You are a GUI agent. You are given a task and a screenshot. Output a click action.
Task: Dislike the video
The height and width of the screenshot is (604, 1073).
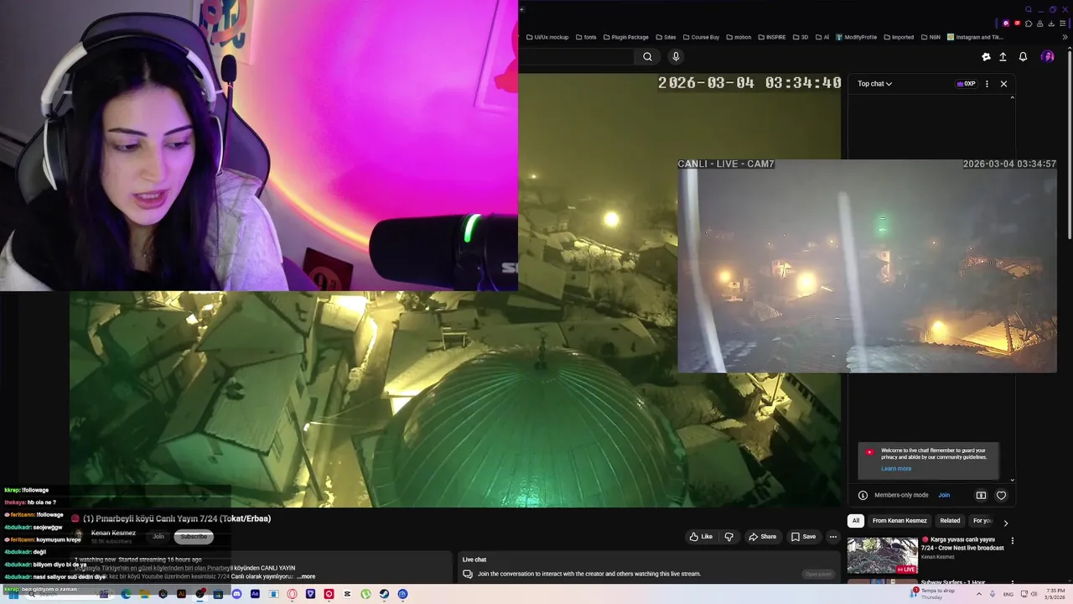coord(728,537)
